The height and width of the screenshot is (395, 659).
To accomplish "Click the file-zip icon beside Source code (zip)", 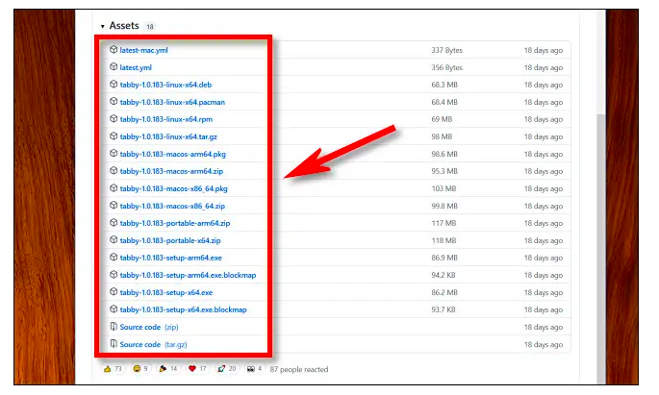I will pyautogui.click(x=114, y=326).
